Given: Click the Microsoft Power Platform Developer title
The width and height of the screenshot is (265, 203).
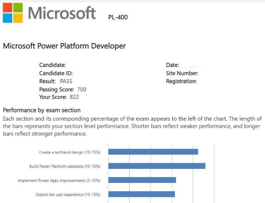Looking at the screenshot, I should (64, 46).
